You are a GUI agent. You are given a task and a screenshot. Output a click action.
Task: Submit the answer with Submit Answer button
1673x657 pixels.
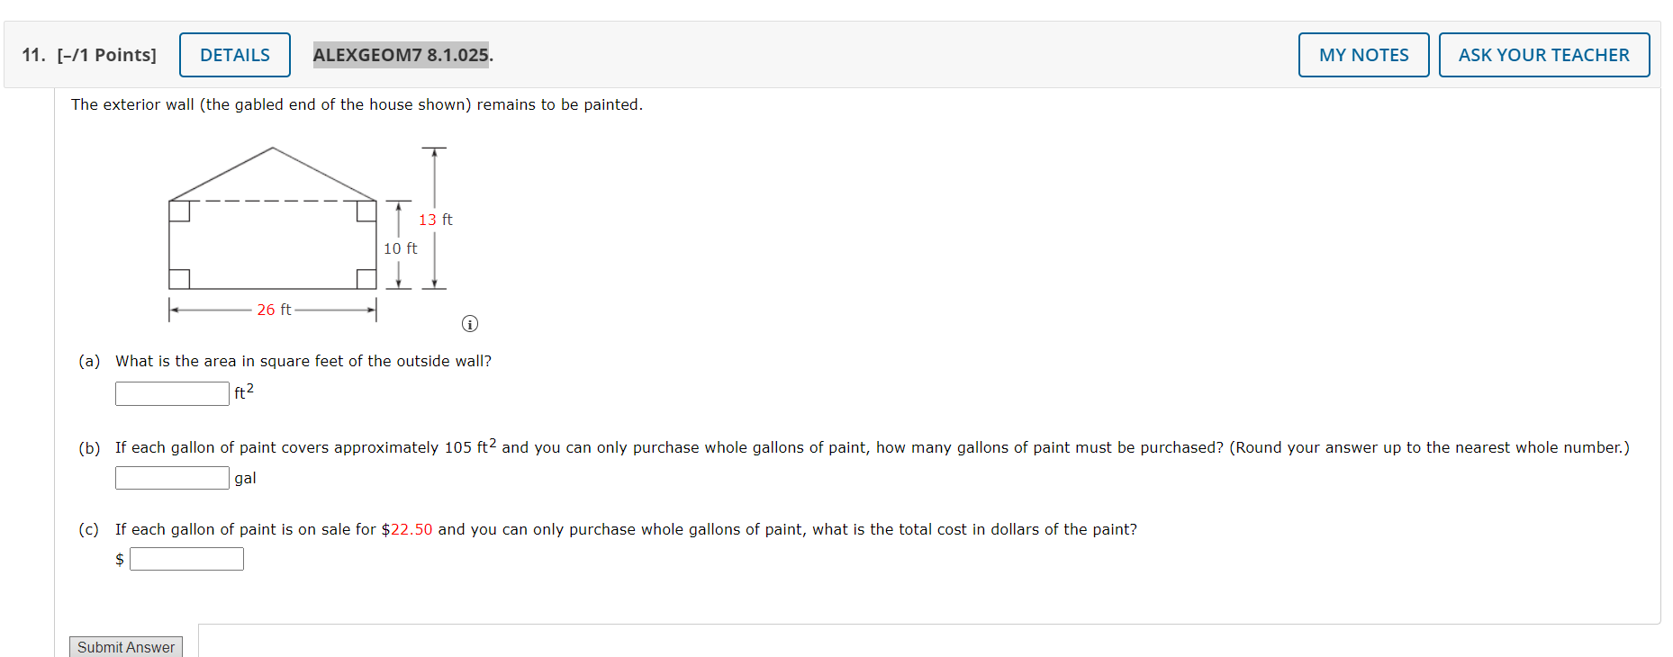coord(126,647)
